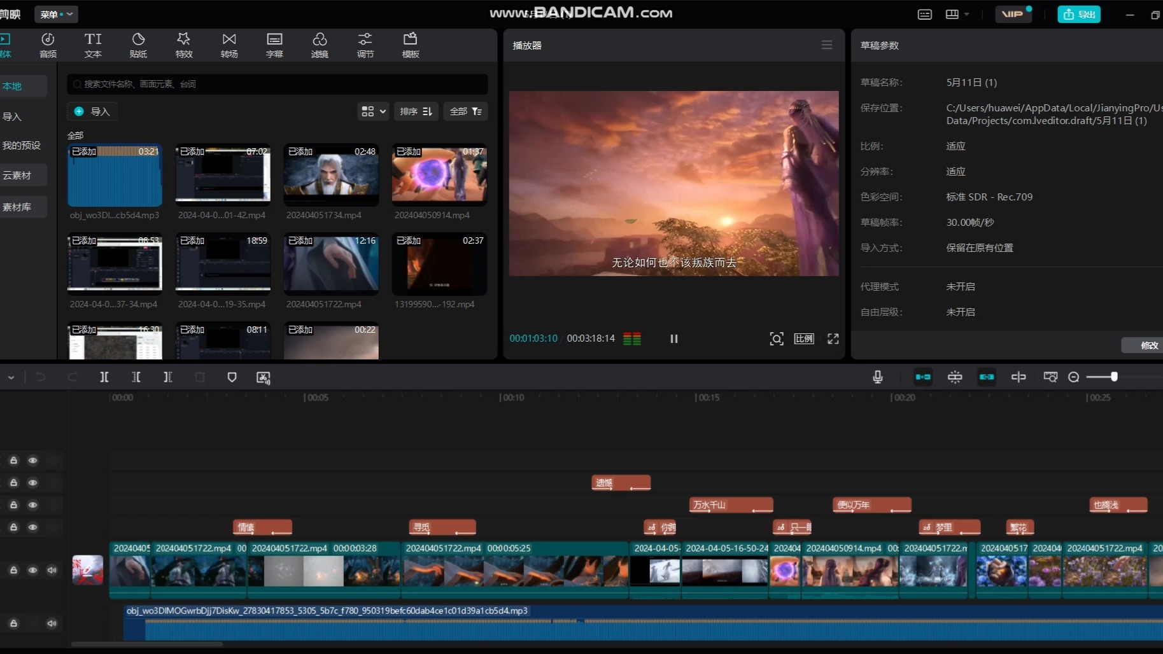
Task: Click the player audio level meter icon
Action: tap(632, 338)
